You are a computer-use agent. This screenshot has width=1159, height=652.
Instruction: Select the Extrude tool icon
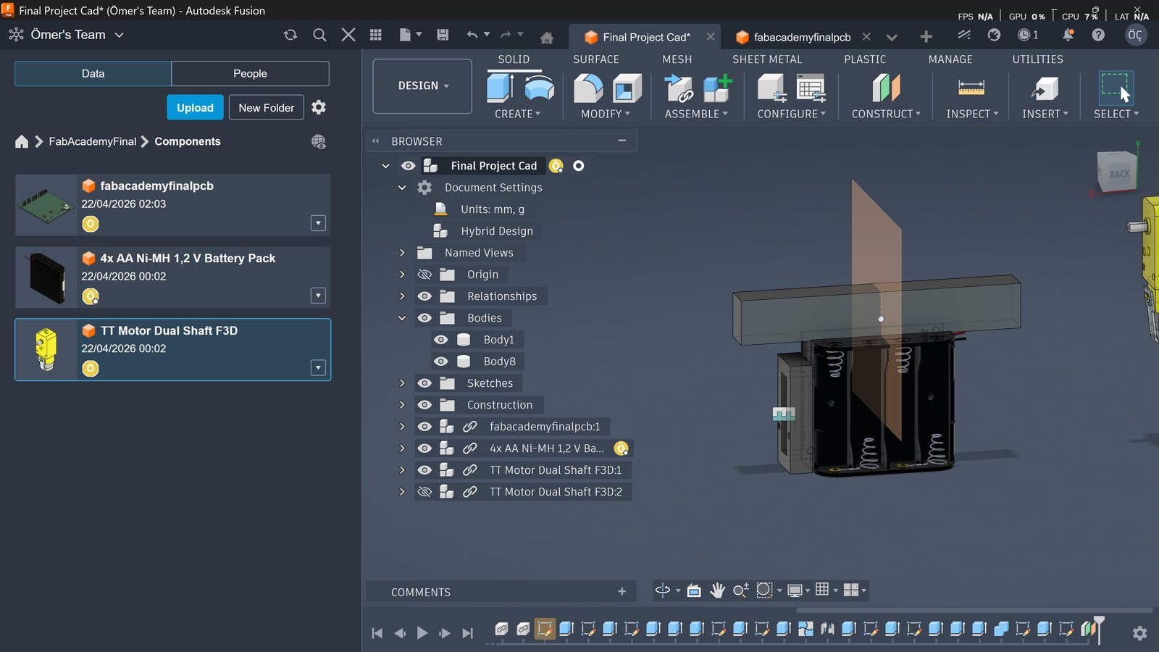click(500, 88)
